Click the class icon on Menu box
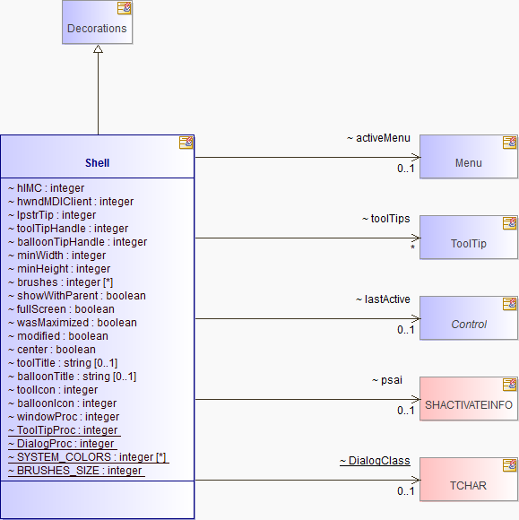The height and width of the screenshot is (520, 519). (x=510, y=143)
